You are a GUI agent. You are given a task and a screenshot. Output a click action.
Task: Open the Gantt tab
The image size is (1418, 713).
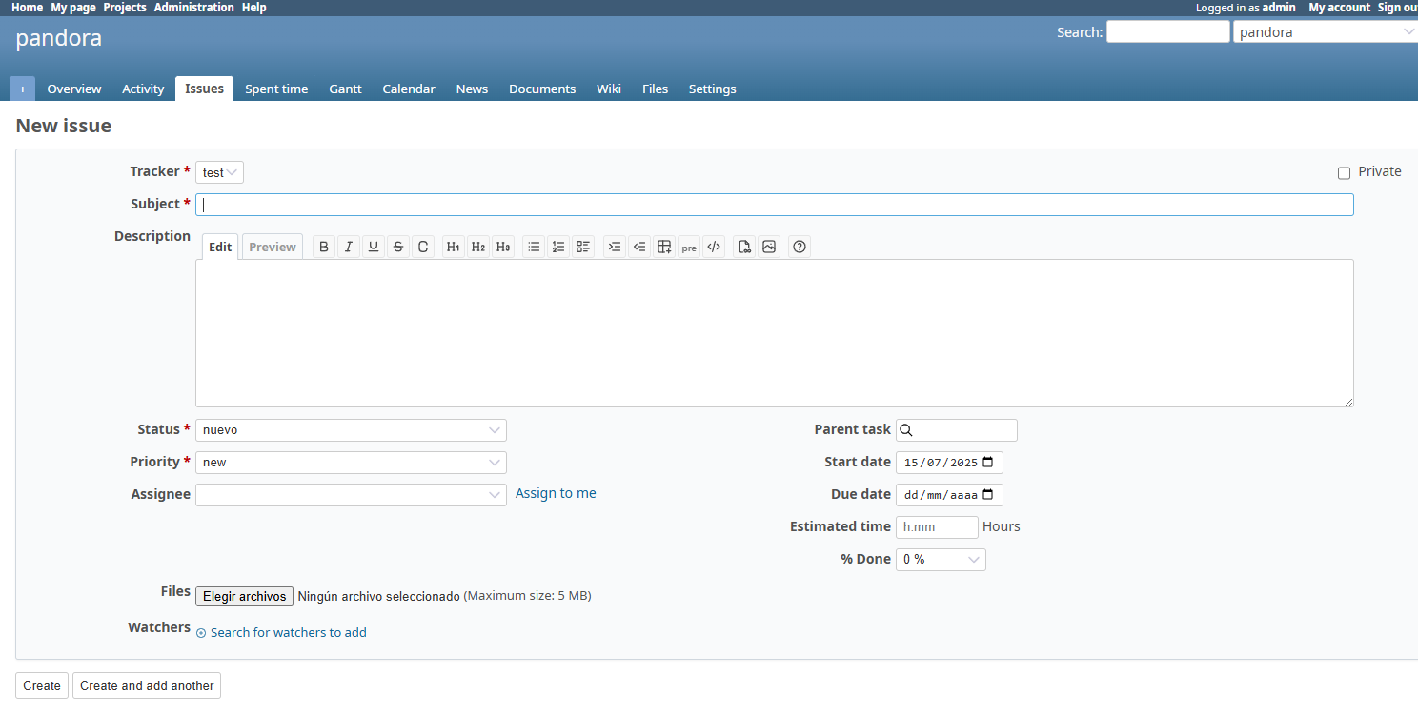tap(346, 89)
